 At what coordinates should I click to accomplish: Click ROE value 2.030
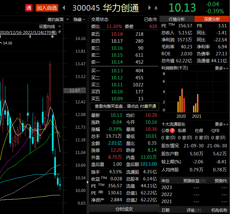(186, 54)
